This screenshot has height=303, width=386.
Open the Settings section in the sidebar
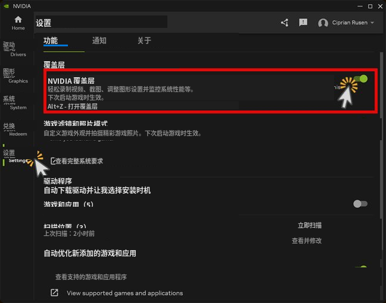15,156
